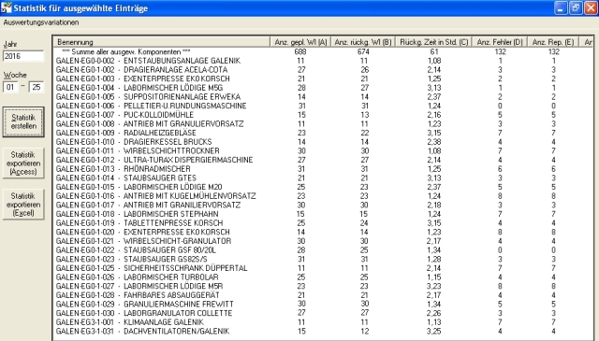Viewport: 599px width, 341px height.
Task: Click the Anz. gepl. WI (A) column header
Action: [300, 42]
